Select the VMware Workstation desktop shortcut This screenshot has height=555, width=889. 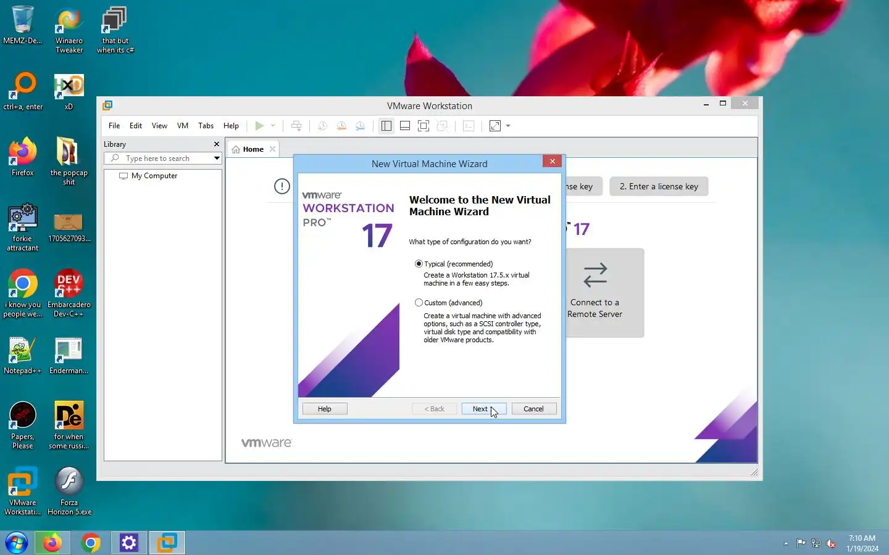(23, 491)
